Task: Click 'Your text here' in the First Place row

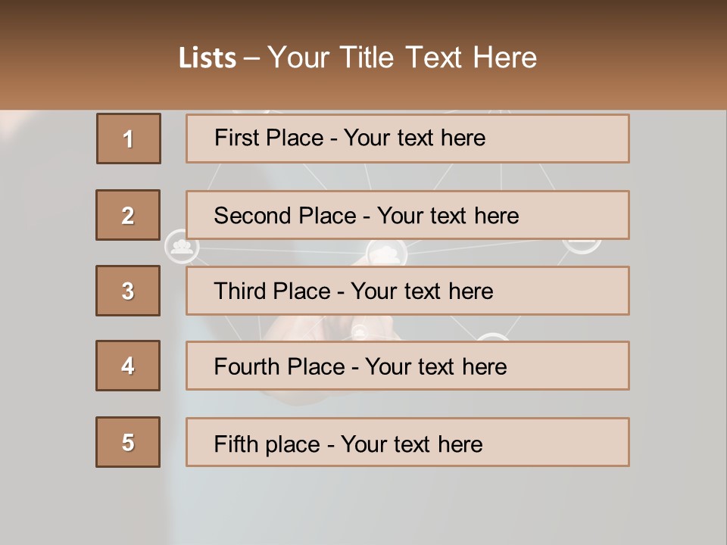Action: click(x=414, y=138)
